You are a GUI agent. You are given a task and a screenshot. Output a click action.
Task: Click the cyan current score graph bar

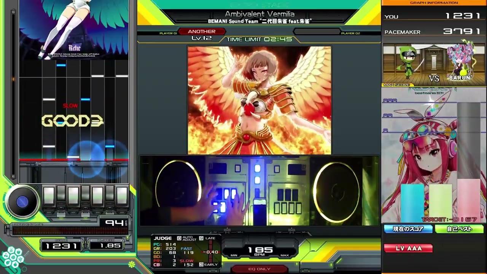coord(412,202)
